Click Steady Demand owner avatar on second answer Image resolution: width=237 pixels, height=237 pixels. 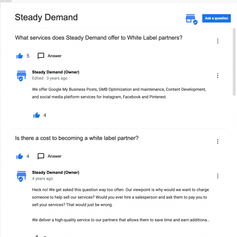point(21,176)
